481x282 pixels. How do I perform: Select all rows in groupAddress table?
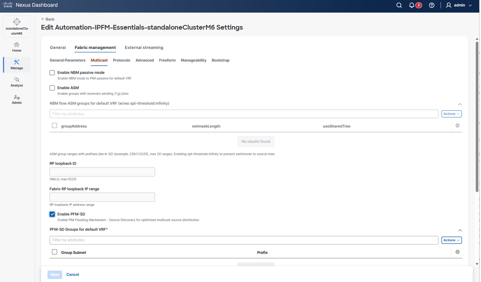55,125
